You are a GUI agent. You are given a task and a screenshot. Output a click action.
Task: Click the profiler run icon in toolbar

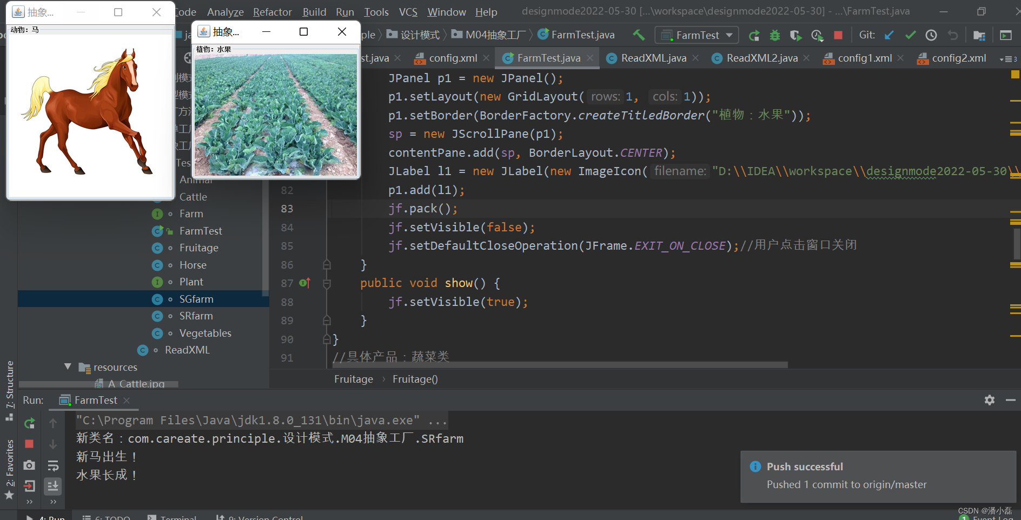817,35
